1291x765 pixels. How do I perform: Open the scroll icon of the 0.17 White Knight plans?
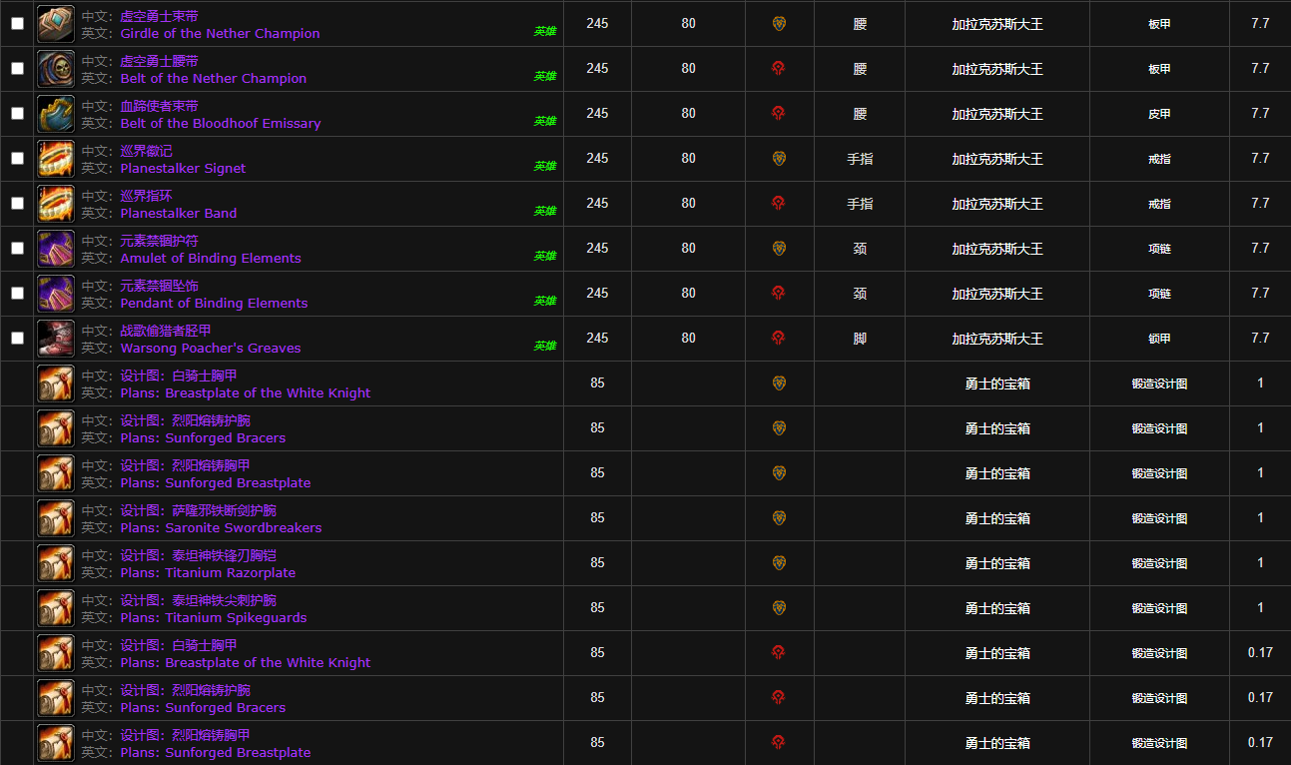(x=56, y=653)
